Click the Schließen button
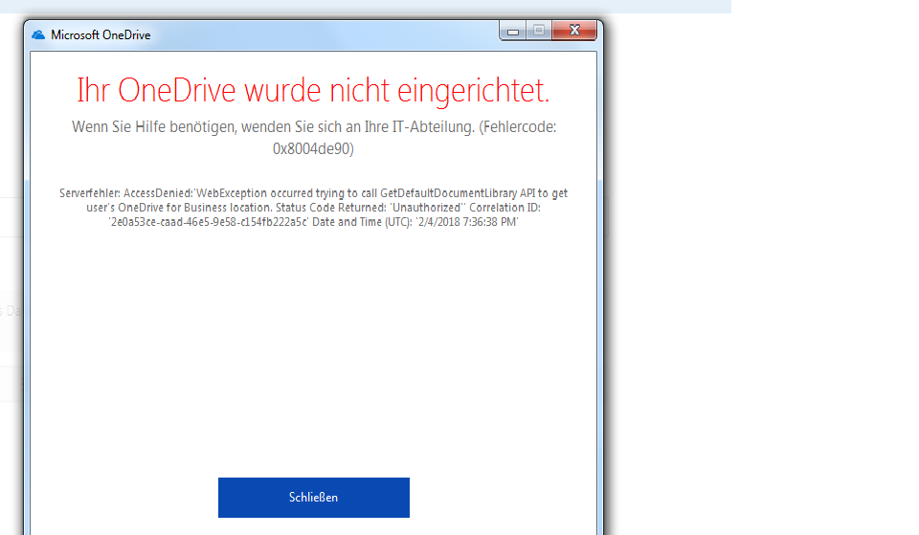Viewport: 919px width, 535px height. (314, 498)
